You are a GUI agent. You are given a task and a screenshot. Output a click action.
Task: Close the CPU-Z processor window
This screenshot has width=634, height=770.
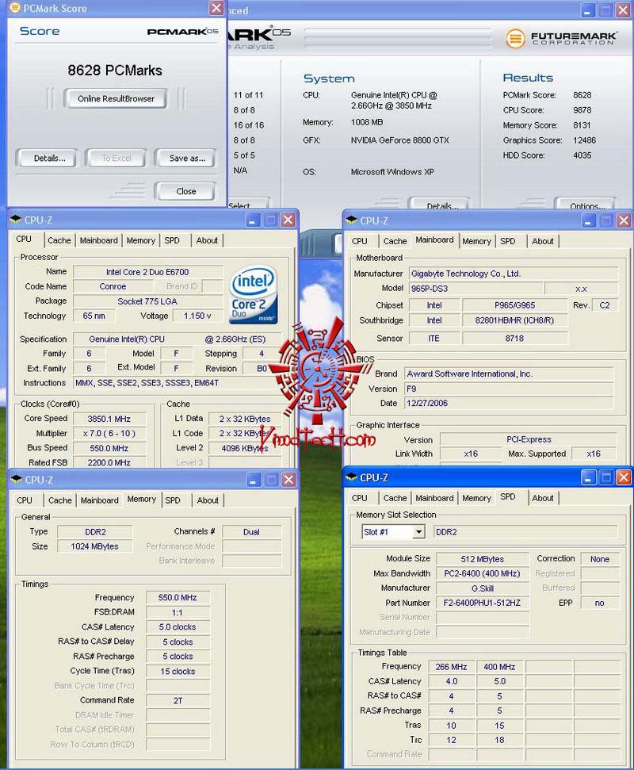(x=288, y=220)
